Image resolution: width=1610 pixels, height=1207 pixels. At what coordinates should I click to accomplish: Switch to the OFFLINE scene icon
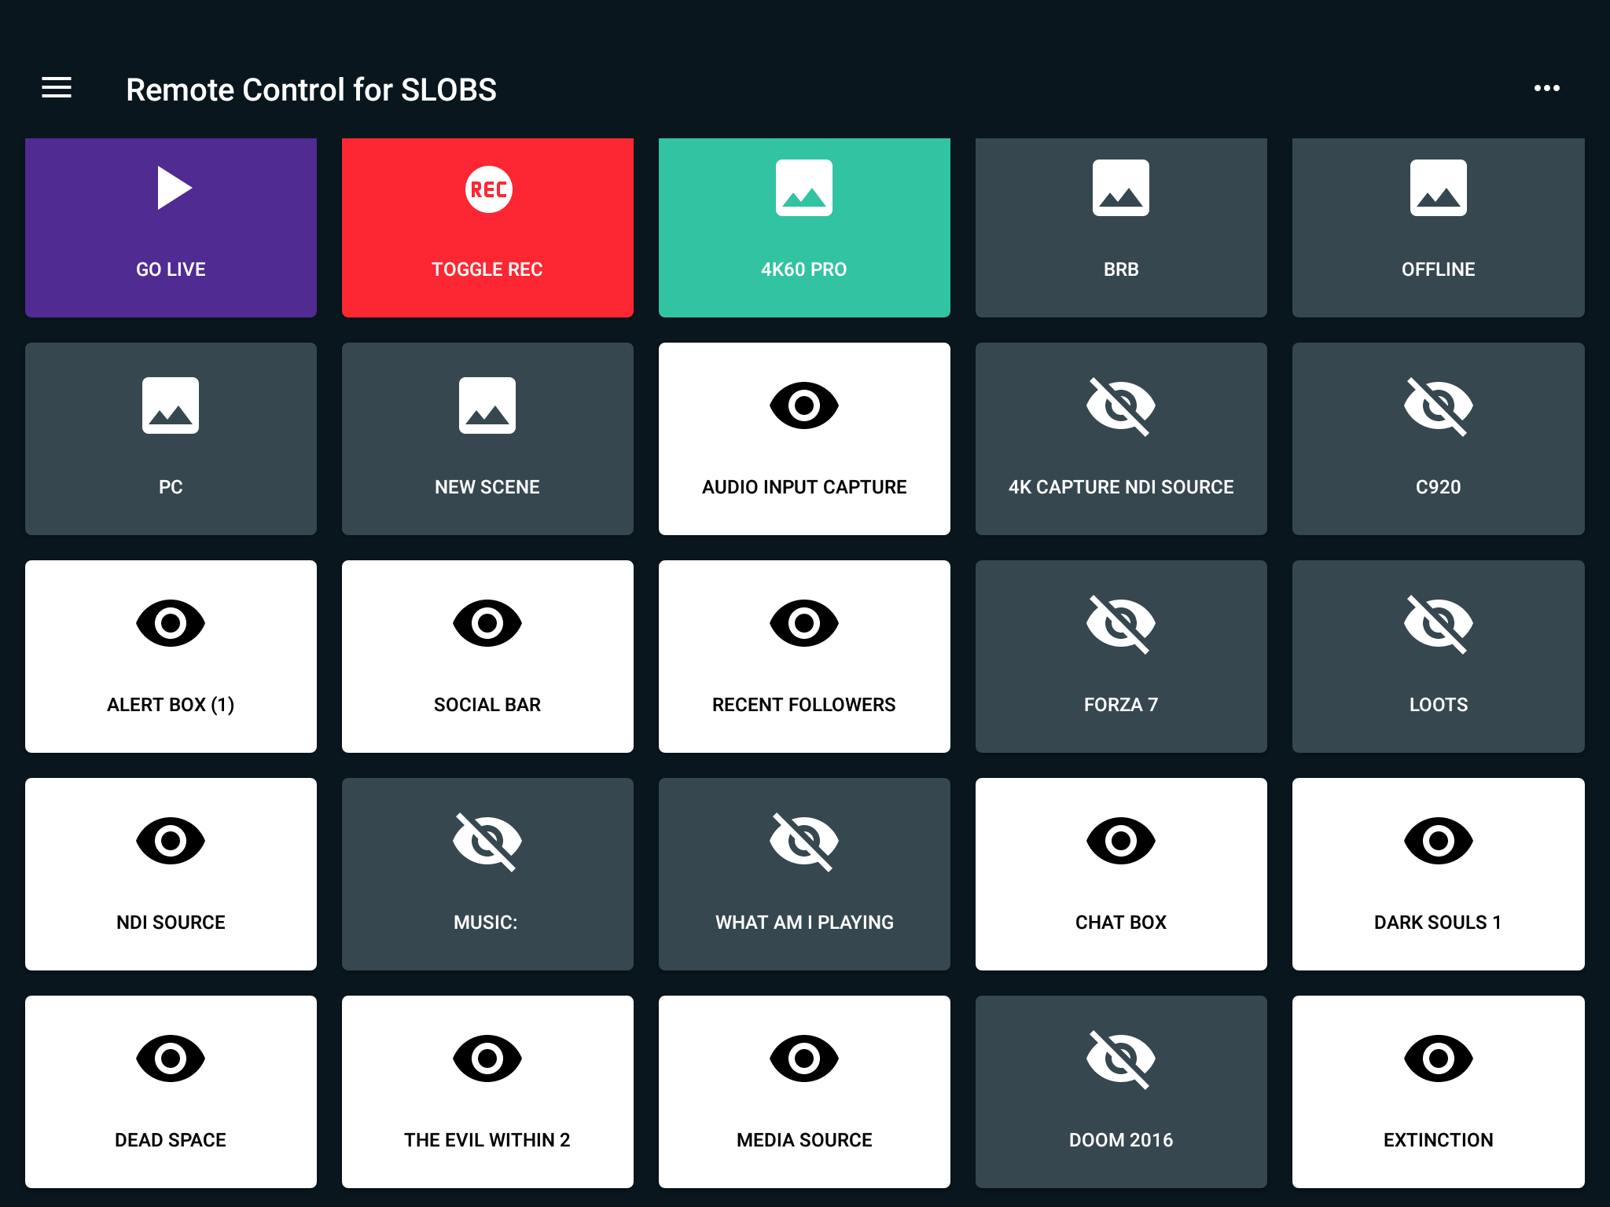click(1438, 188)
